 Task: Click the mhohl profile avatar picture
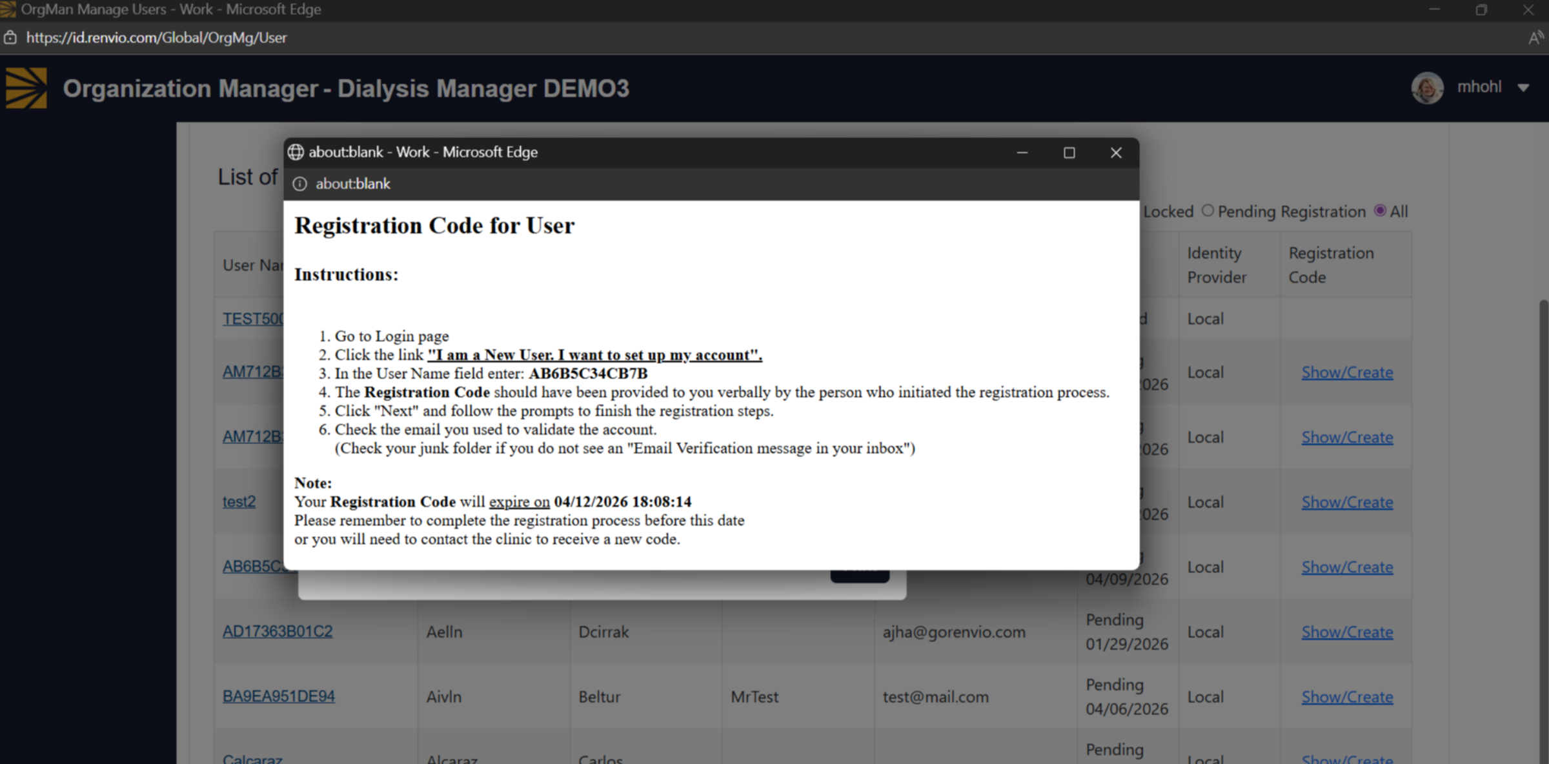coord(1427,88)
